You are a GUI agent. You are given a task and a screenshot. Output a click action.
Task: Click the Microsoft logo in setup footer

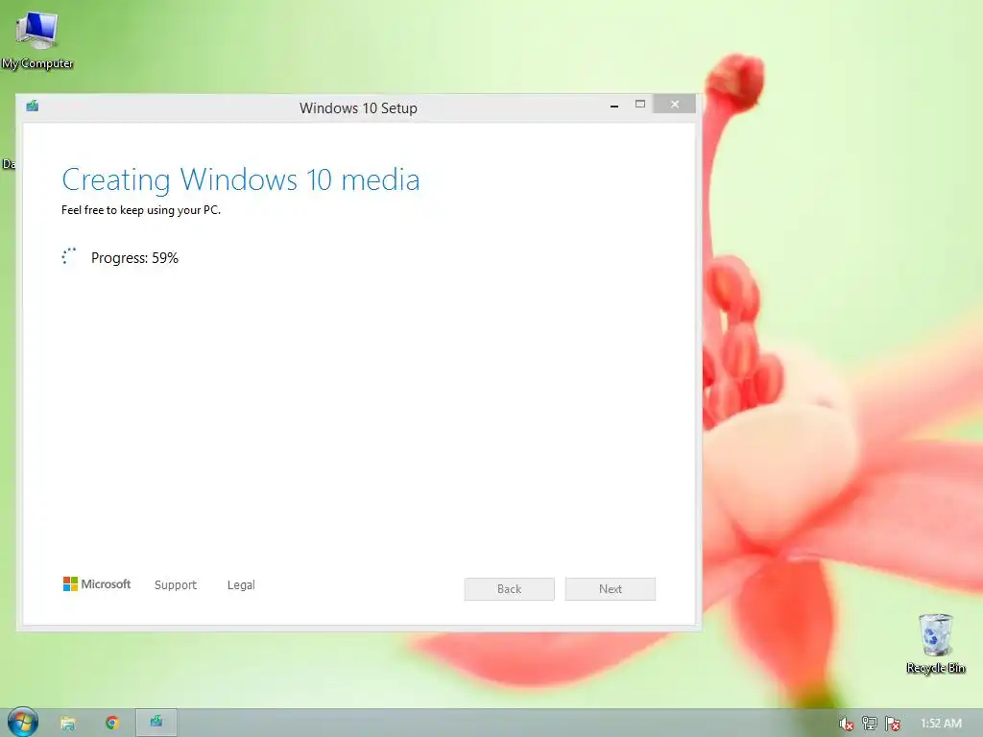pos(97,584)
